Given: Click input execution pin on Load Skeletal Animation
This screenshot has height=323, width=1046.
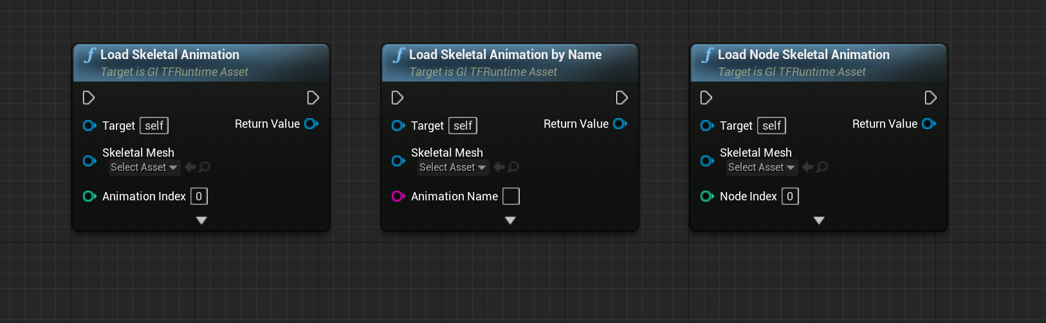Looking at the screenshot, I should coord(89,98).
